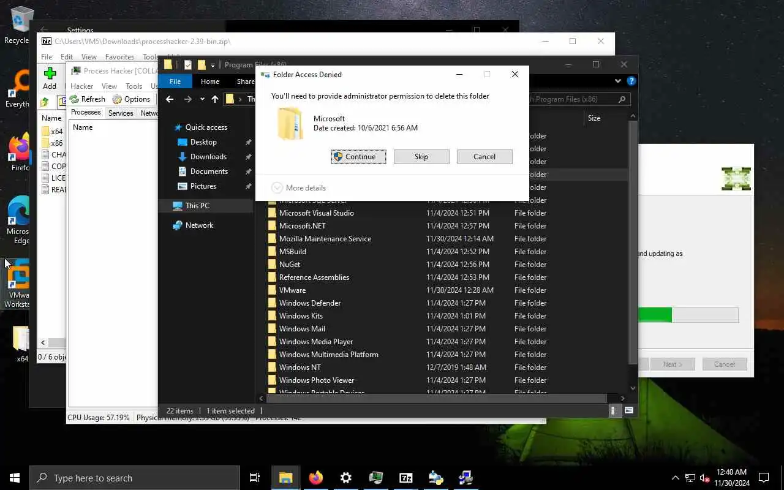Open the 7-Zip Favorites menu
This screenshot has height=490, width=784.
[x=119, y=57]
